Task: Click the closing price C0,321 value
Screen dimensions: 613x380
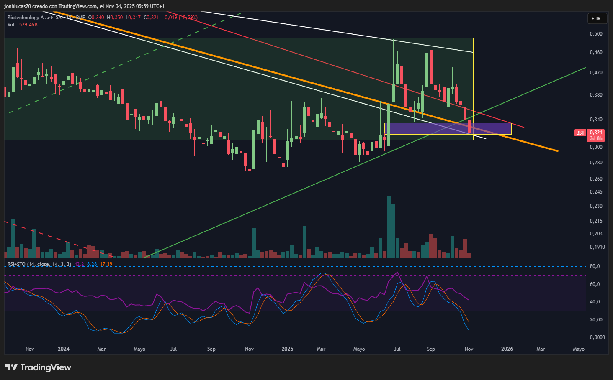Action: point(151,18)
